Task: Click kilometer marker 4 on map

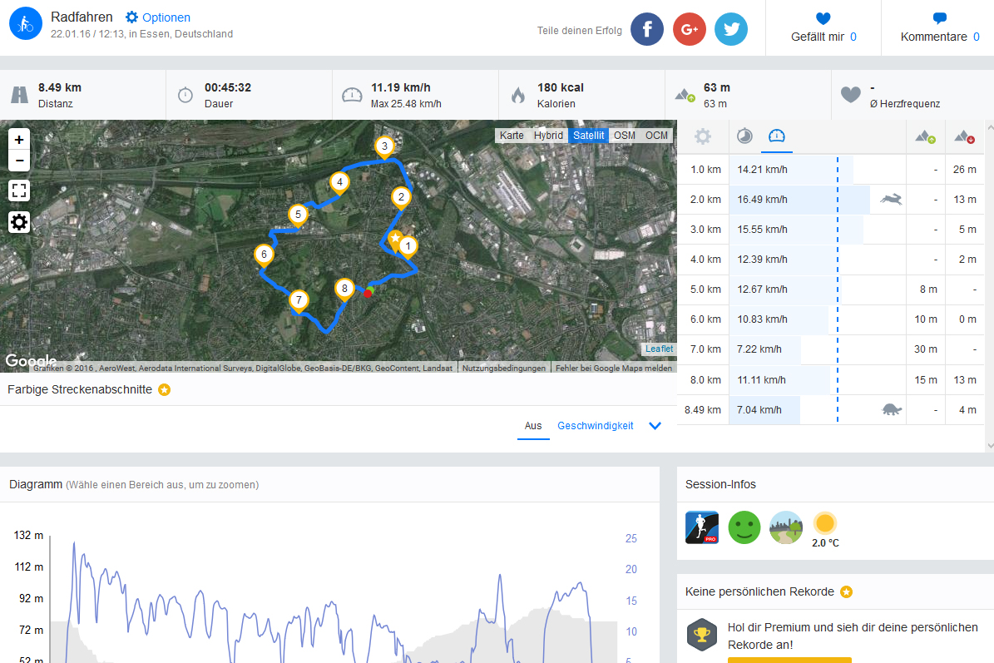Action: pyautogui.click(x=339, y=183)
